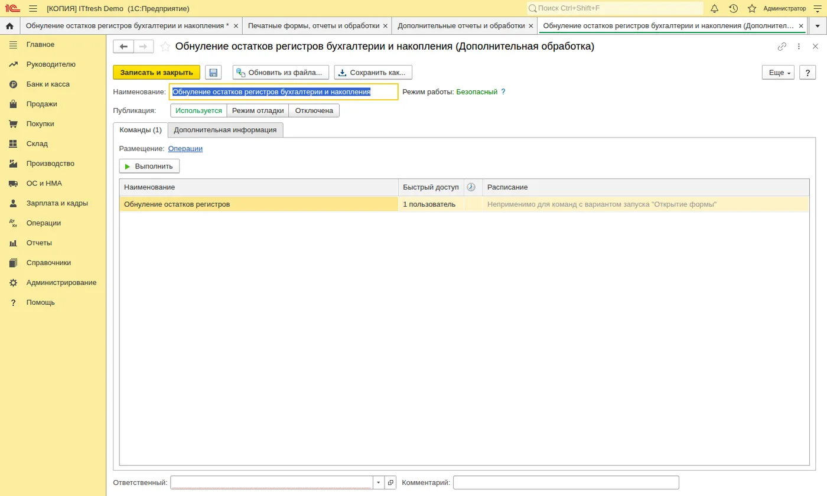This screenshot has width=827, height=496.
Task: Open the Ответственный field selection icon
Action: point(390,482)
